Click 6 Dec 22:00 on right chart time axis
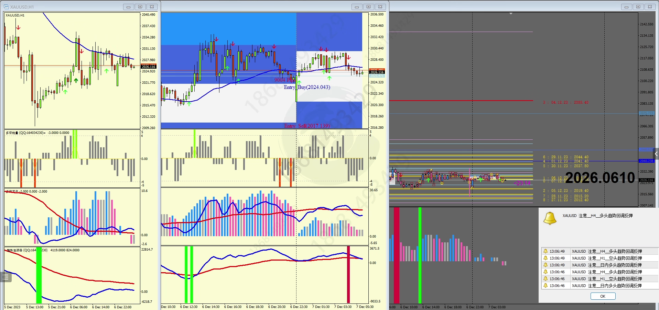The height and width of the screenshot is (310, 659). [475, 307]
